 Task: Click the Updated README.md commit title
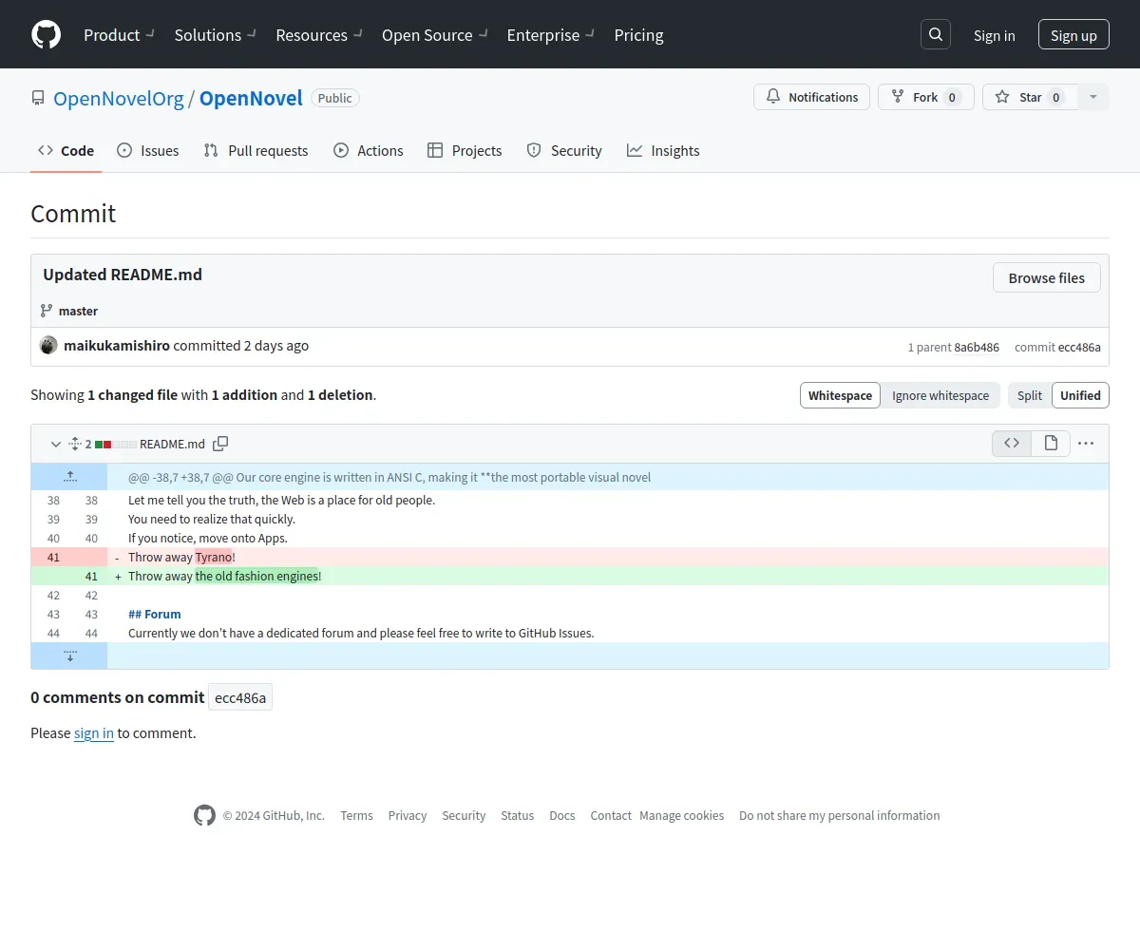[123, 275]
